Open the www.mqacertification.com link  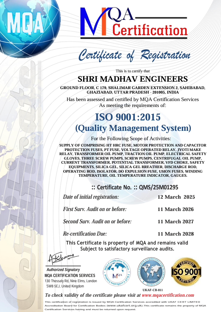(x=168, y=295)
